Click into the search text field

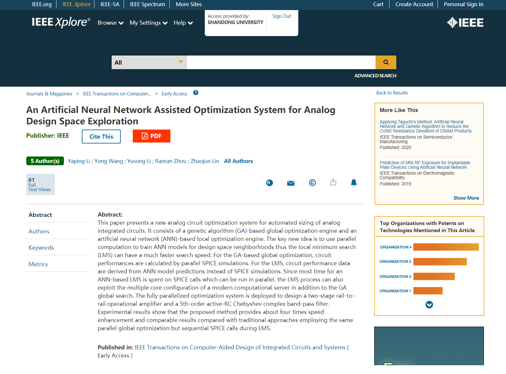pos(281,62)
